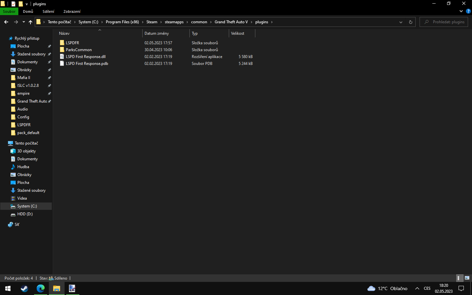The width and height of the screenshot is (472, 295).
Task: Navigate to common in breadcrumb path
Action: 199,22
